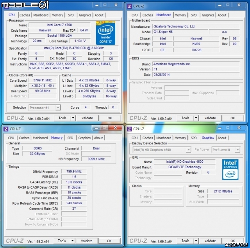Image resolution: width=250 pixels, height=248 pixels.
Task: Click Validate button in Graphics window
Action: [210, 241]
